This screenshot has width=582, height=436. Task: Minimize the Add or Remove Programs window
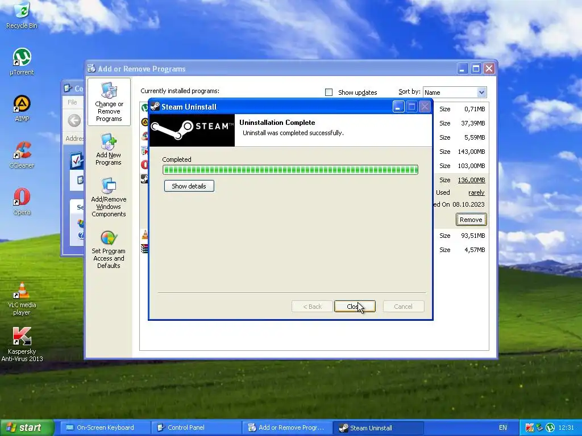pyautogui.click(x=463, y=69)
